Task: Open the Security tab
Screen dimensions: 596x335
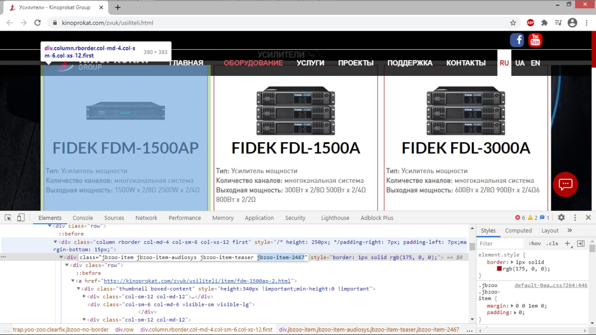Action: [x=295, y=218]
